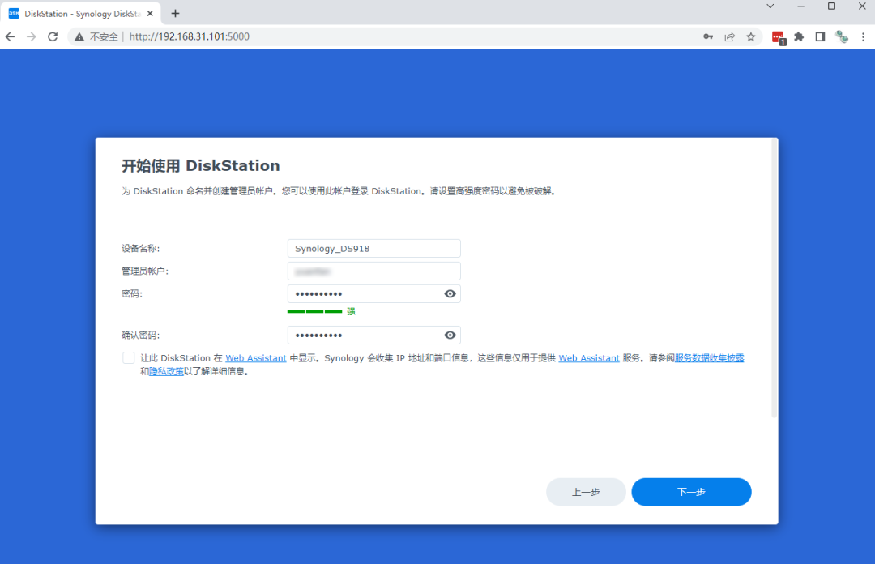Click the share page icon

pyautogui.click(x=730, y=36)
